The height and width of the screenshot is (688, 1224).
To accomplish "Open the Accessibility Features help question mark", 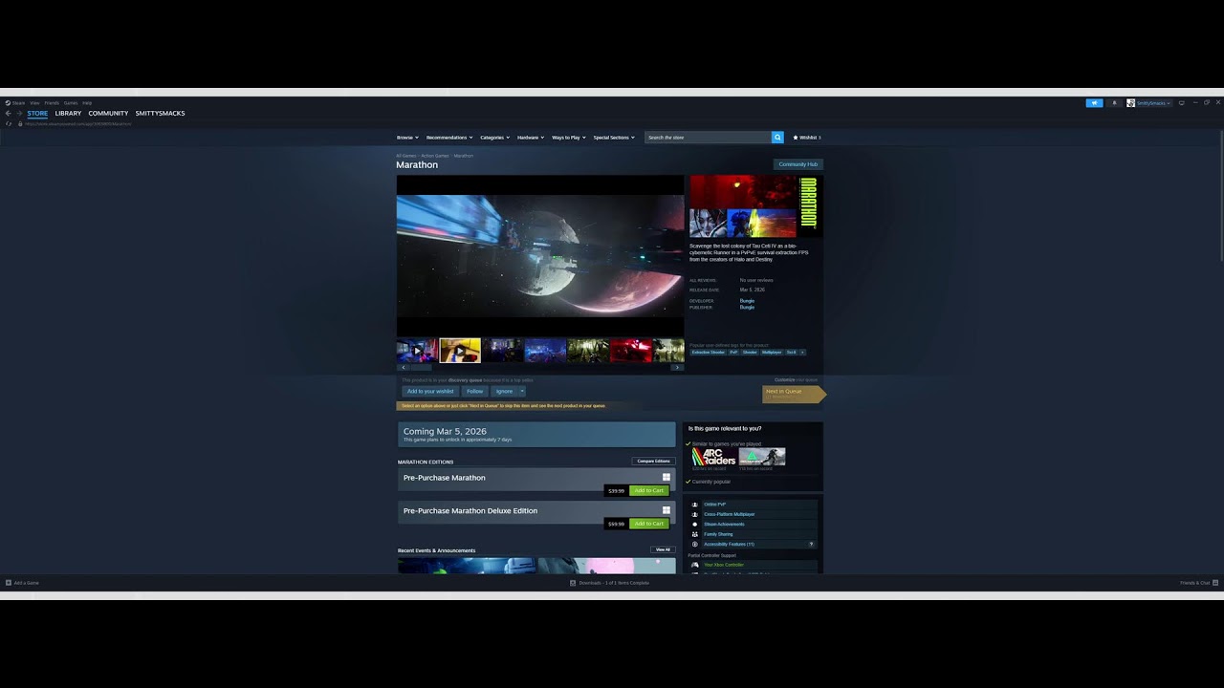I will pos(812,545).
